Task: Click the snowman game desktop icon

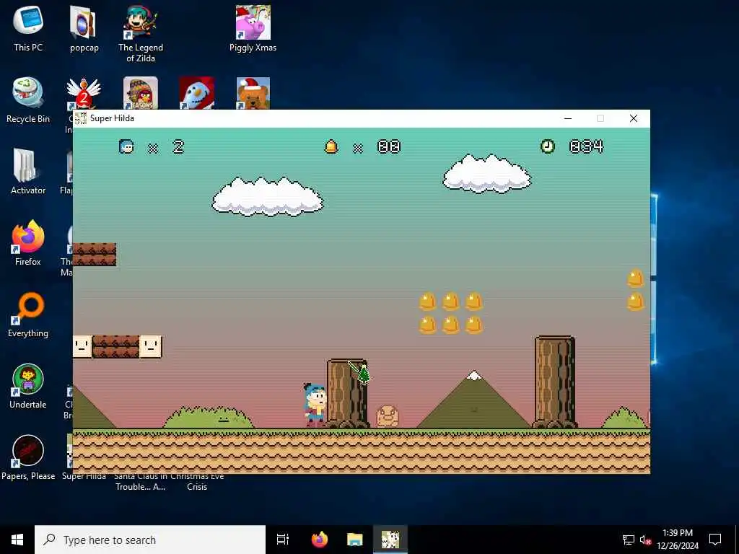Action: pos(196,93)
